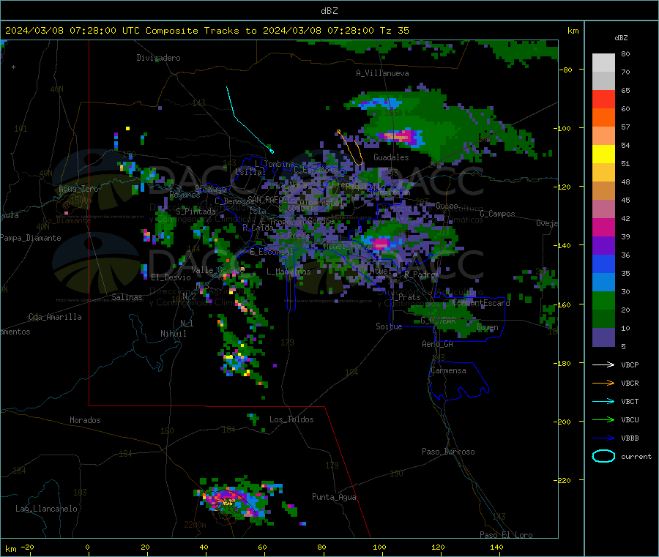The width and height of the screenshot is (659, 557).
Task: Click the orange storm track near Guadales
Action: pos(352,149)
